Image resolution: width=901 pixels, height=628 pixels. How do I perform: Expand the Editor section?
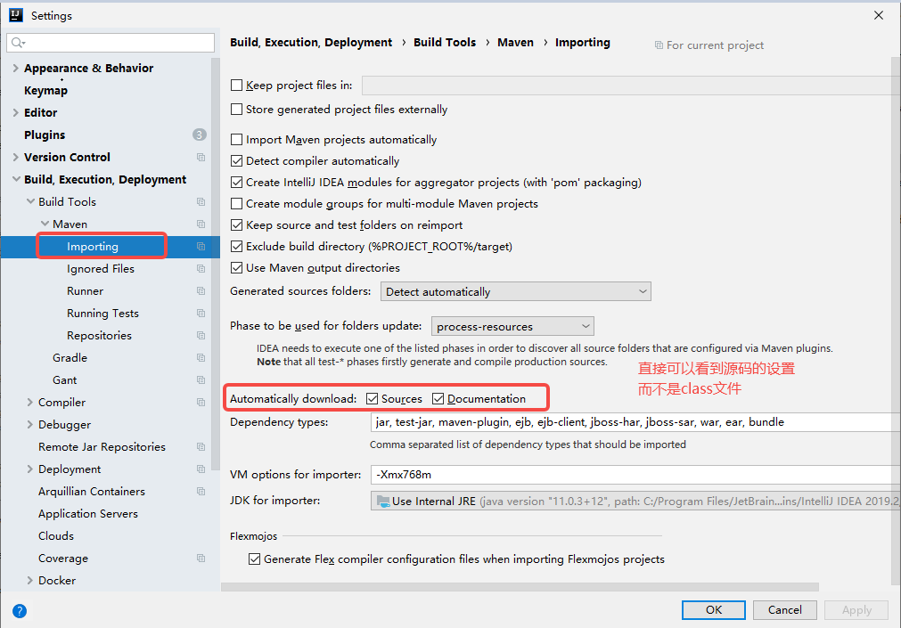click(x=15, y=112)
